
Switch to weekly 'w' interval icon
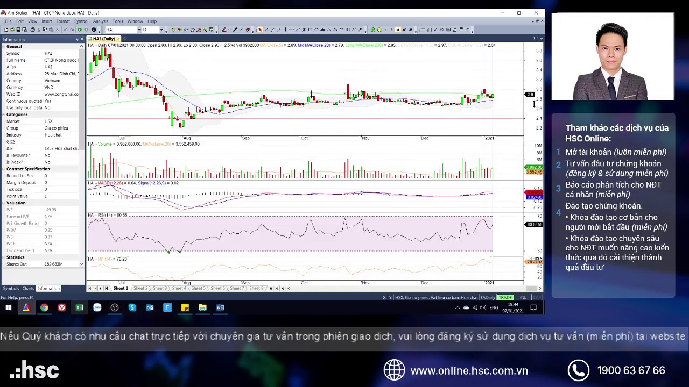[404, 30]
